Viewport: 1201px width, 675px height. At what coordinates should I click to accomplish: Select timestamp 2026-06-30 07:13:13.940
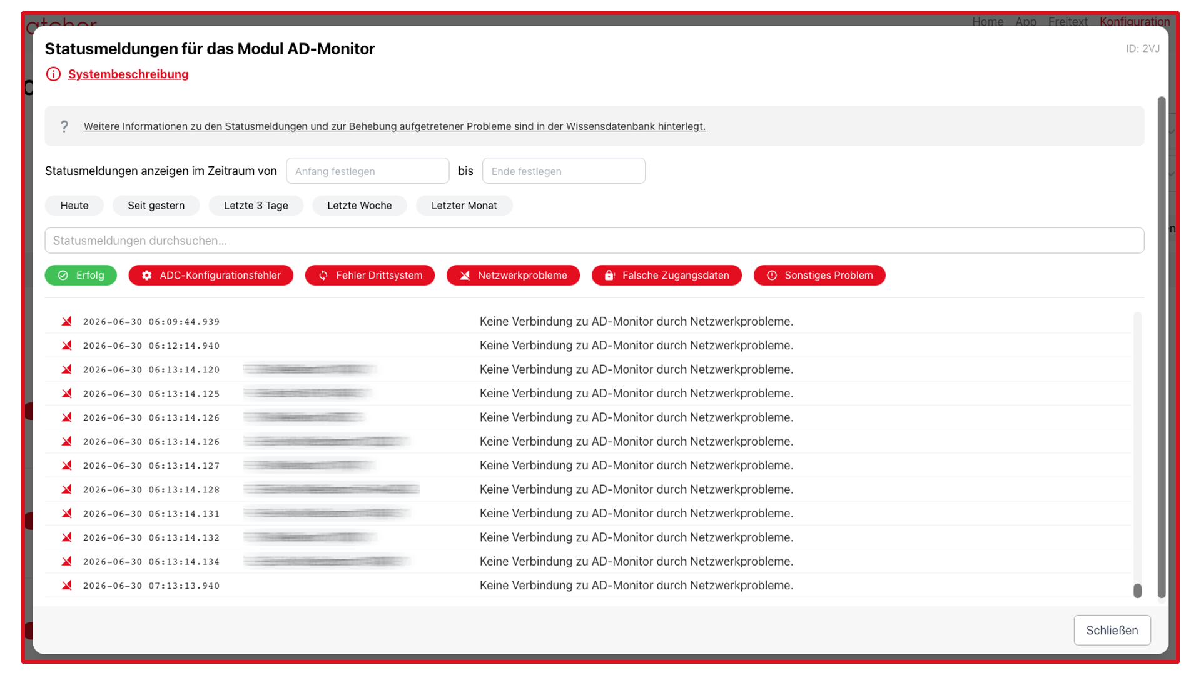pyautogui.click(x=151, y=586)
